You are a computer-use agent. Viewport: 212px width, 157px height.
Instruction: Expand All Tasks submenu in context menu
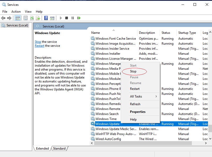[140, 96]
